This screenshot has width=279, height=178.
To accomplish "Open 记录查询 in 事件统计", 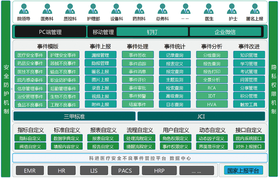I will click(175, 55).
